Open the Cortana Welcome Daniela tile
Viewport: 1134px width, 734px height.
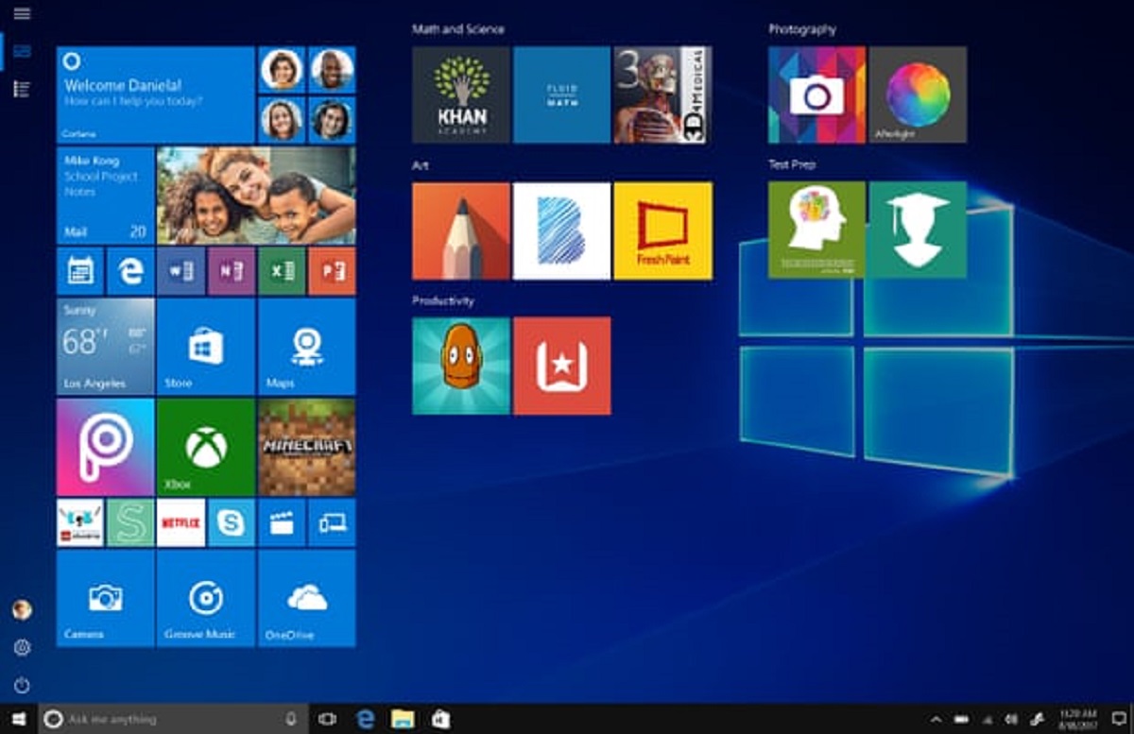(155, 94)
